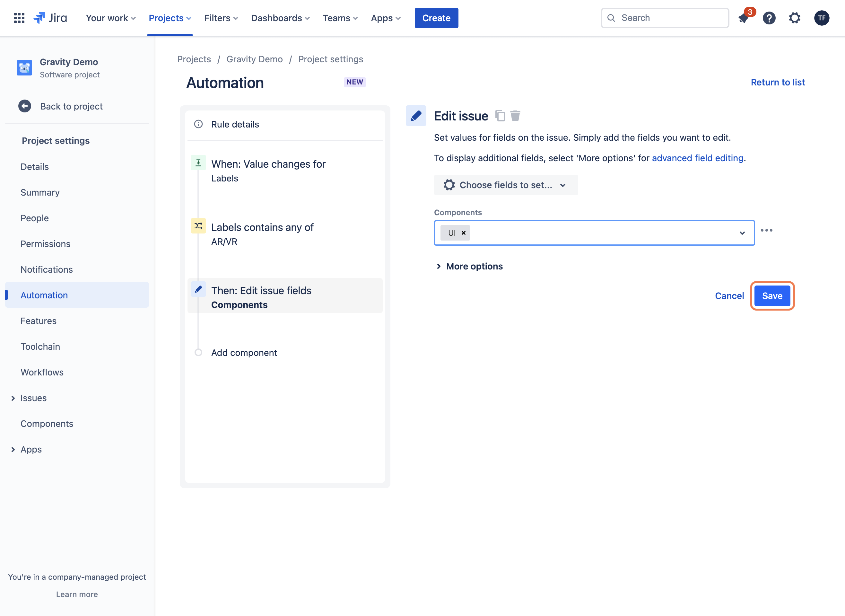Duplicate the Edit issue action via copy icon
The width and height of the screenshot is (845, 616).
[x=500, y=116]
